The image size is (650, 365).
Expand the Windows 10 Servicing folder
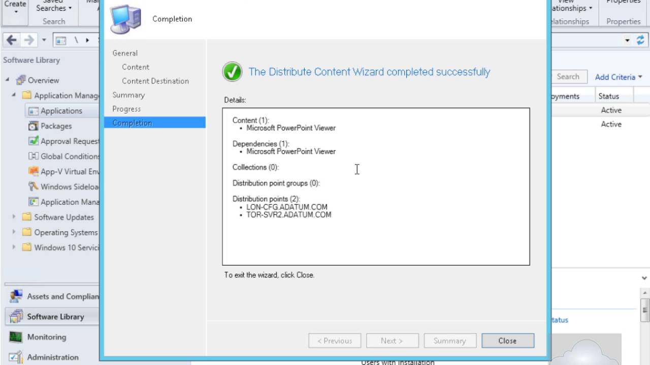(14, 247)
